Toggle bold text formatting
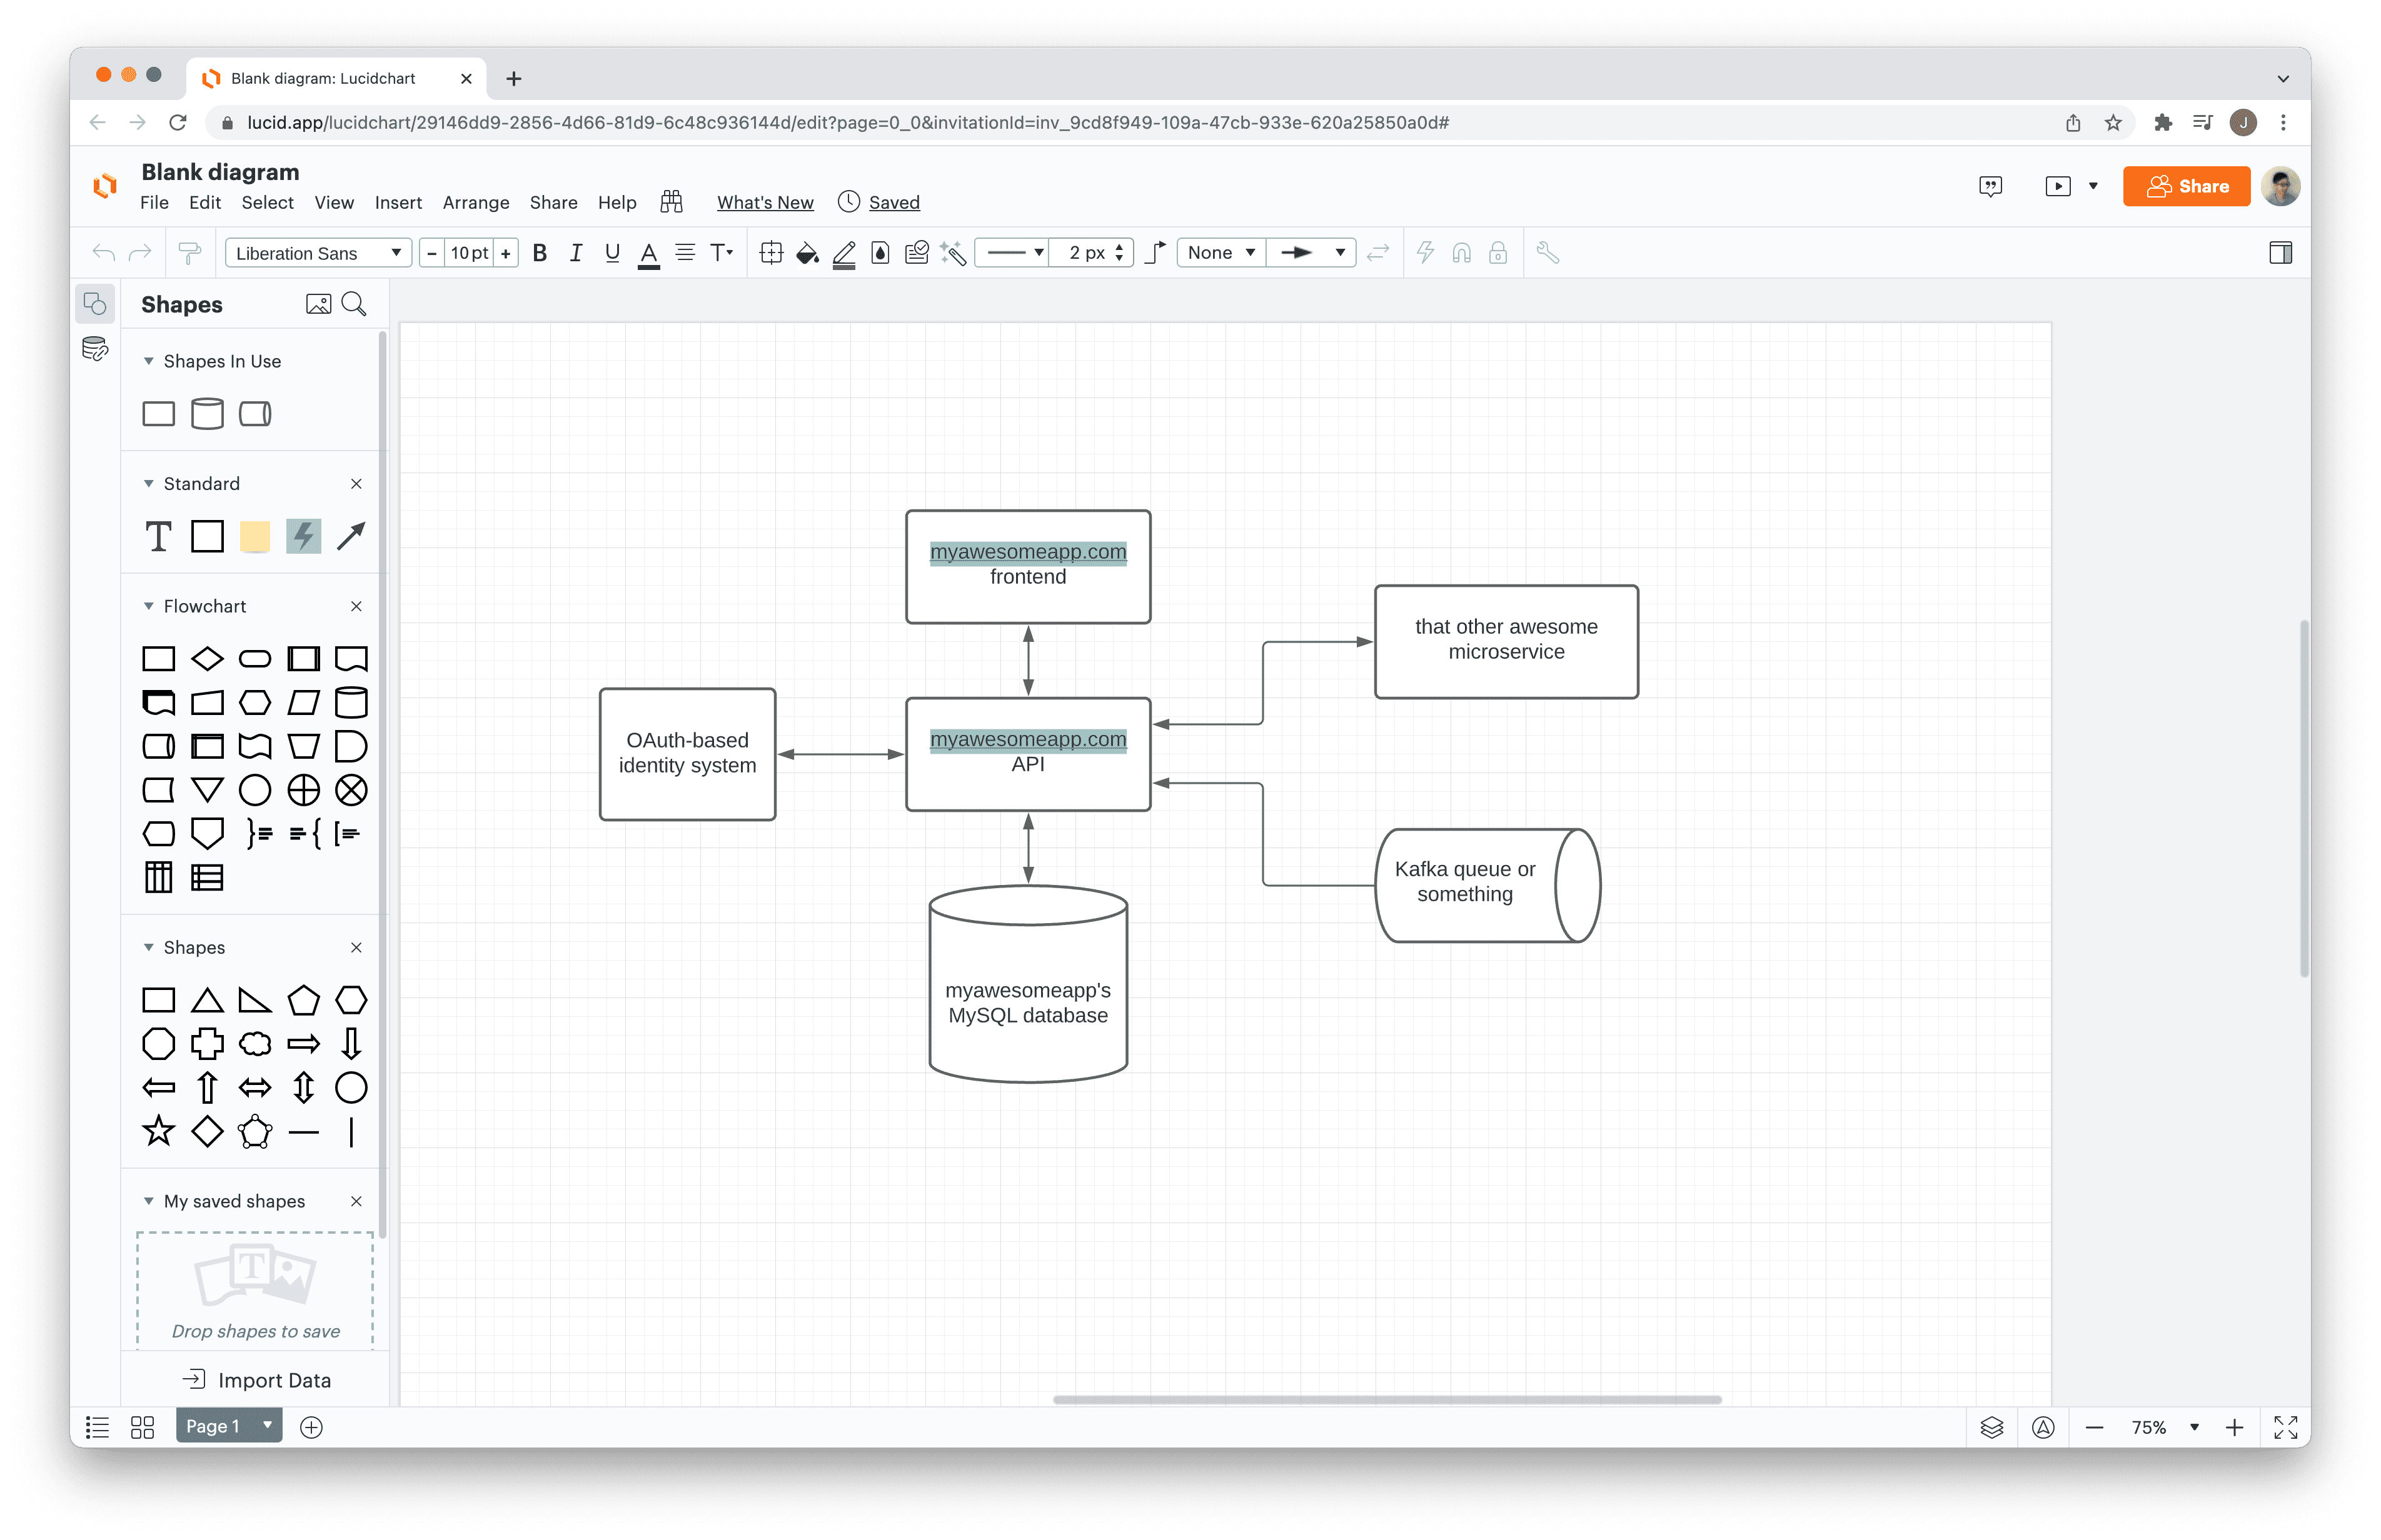This screenshot has width=2381, height=1540. point(539,253)
